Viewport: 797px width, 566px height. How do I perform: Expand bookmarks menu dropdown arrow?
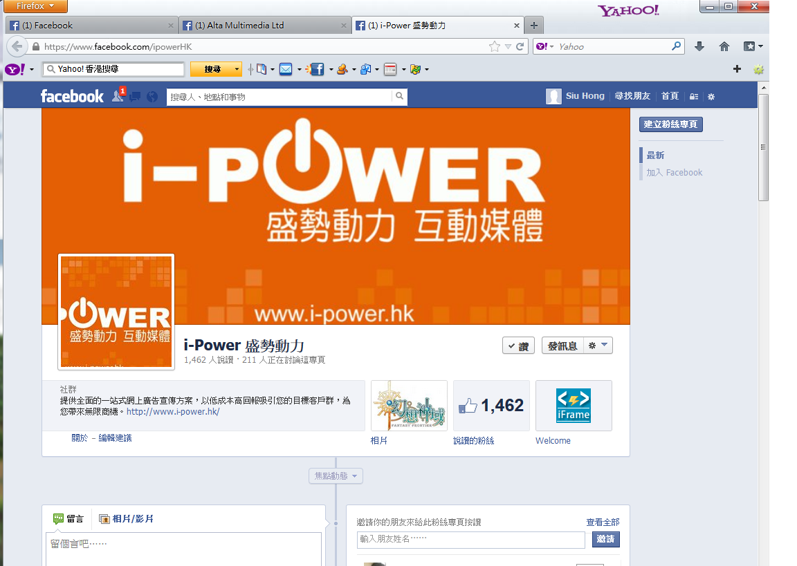(x=760, y=46)
